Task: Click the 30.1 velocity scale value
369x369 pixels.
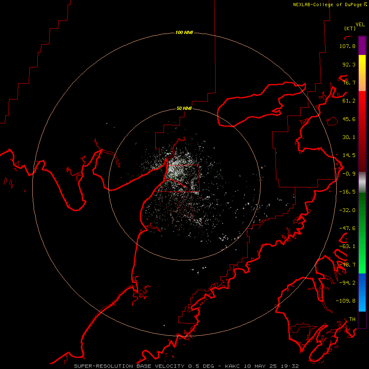Action: tap(349, 137)
